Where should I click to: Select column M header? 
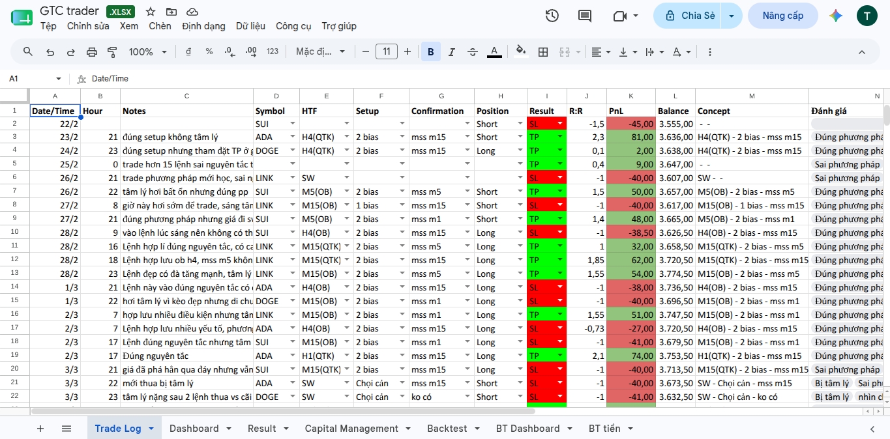(752, 96)
